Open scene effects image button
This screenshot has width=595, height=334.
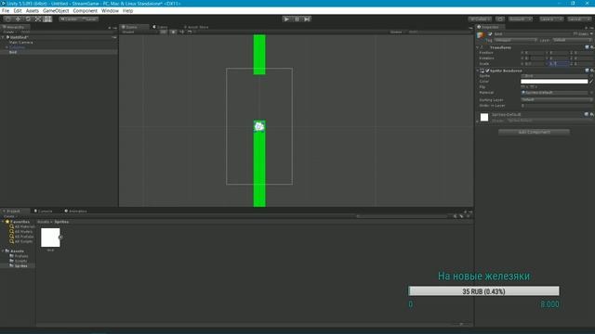[190, 32]
